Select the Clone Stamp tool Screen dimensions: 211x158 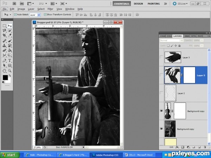click(x=5, y=45)
